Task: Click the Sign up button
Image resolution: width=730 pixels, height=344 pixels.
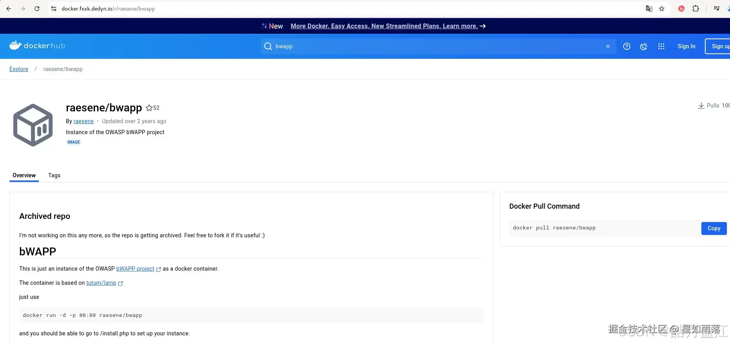Action: click(718, 46)
